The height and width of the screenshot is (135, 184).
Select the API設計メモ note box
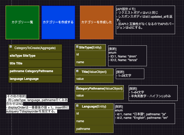click(145, 20)
